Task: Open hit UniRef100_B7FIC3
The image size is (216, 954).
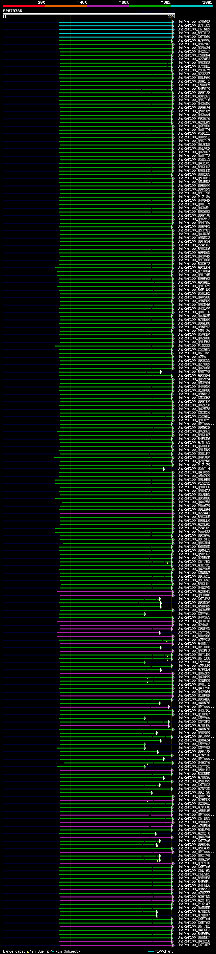Action: (194, 26)
